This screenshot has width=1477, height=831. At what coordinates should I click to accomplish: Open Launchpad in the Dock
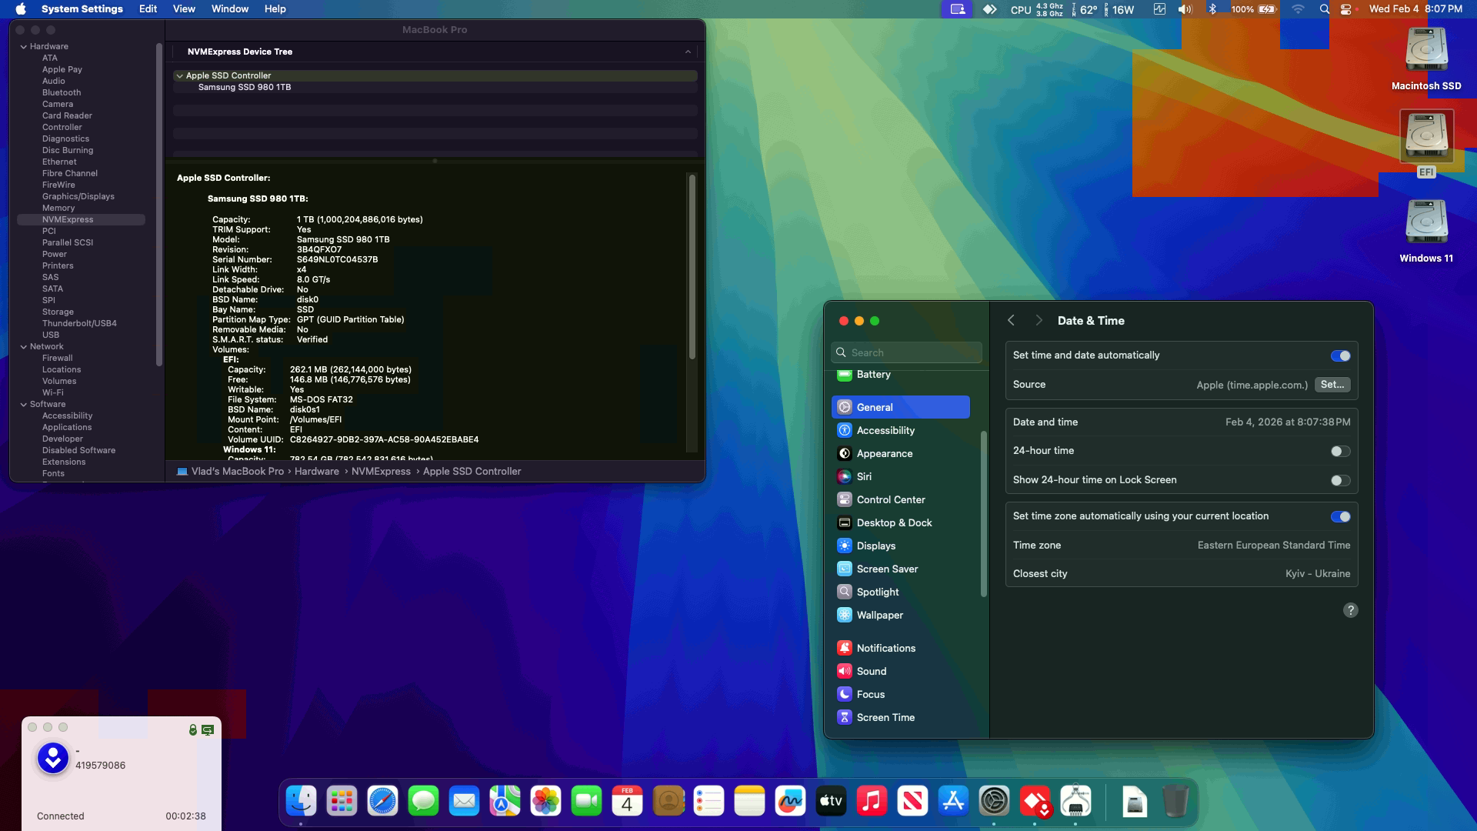342,801
